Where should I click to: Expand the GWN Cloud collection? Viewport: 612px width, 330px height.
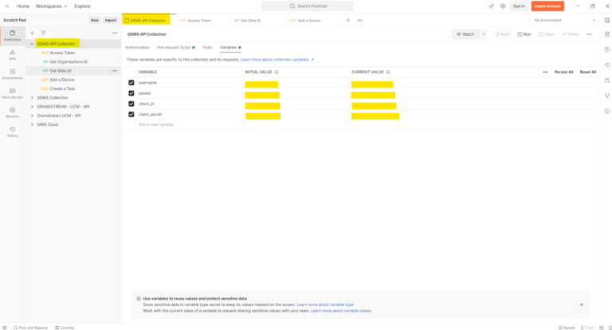(32, 124)
